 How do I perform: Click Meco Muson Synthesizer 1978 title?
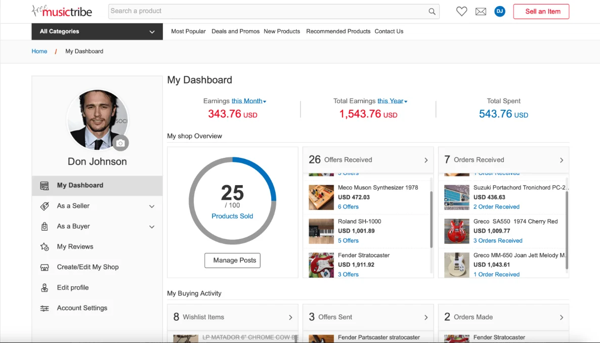pos(378,188)
